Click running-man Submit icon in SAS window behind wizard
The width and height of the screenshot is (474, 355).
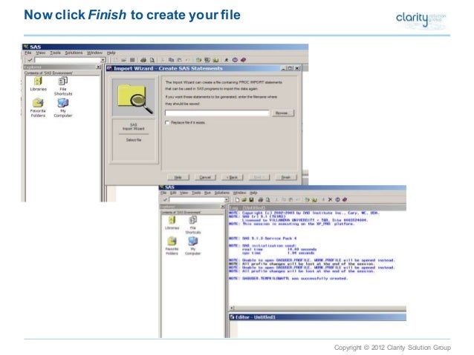coord(226,60)
